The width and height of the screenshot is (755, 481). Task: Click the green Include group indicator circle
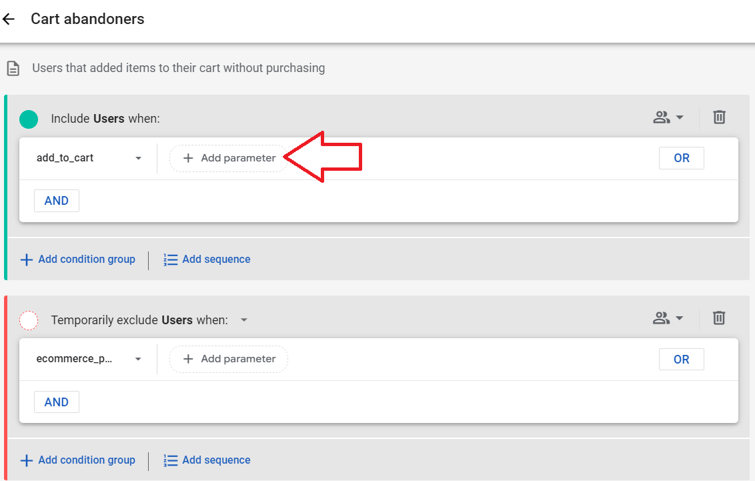29,119
